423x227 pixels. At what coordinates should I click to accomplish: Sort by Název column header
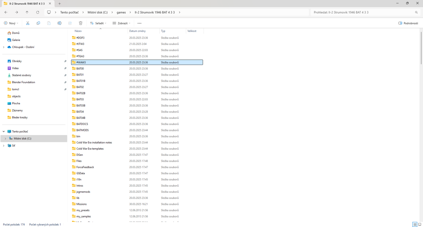coord(78,31)
